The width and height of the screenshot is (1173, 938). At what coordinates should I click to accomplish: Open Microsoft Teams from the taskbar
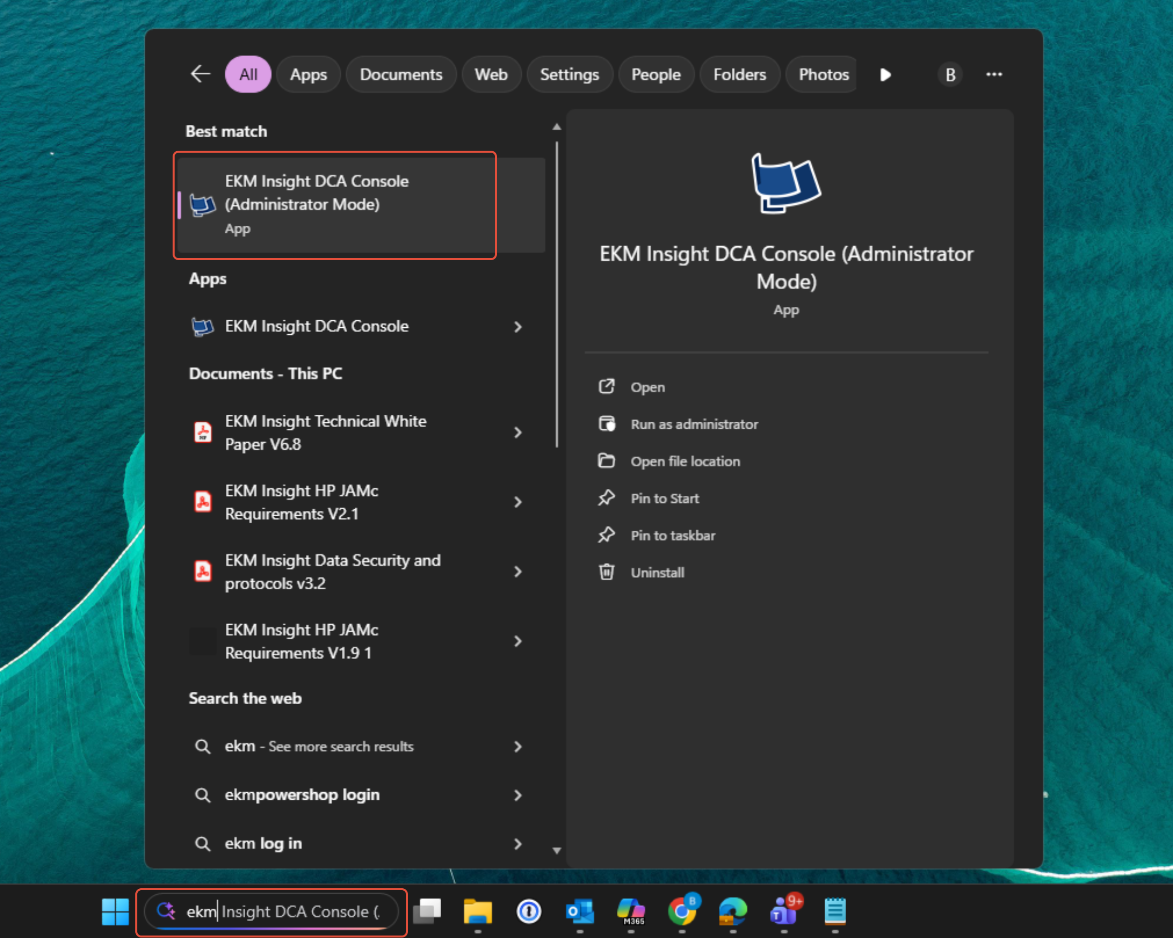pos(785,910)
